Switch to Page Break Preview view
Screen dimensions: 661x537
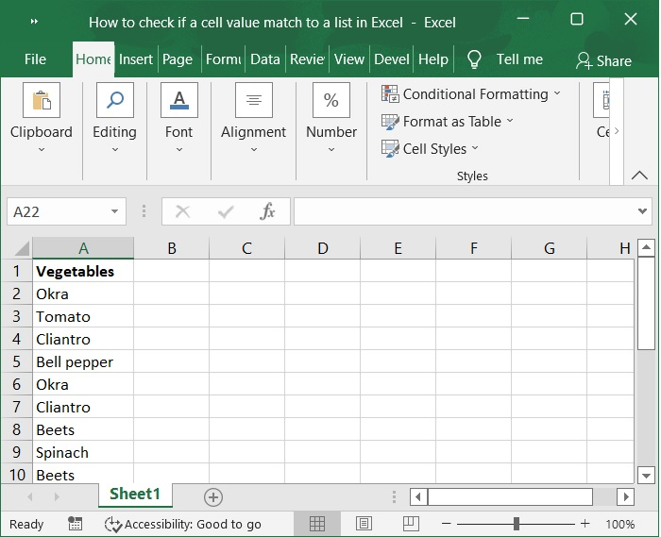[x=411, y=524]
